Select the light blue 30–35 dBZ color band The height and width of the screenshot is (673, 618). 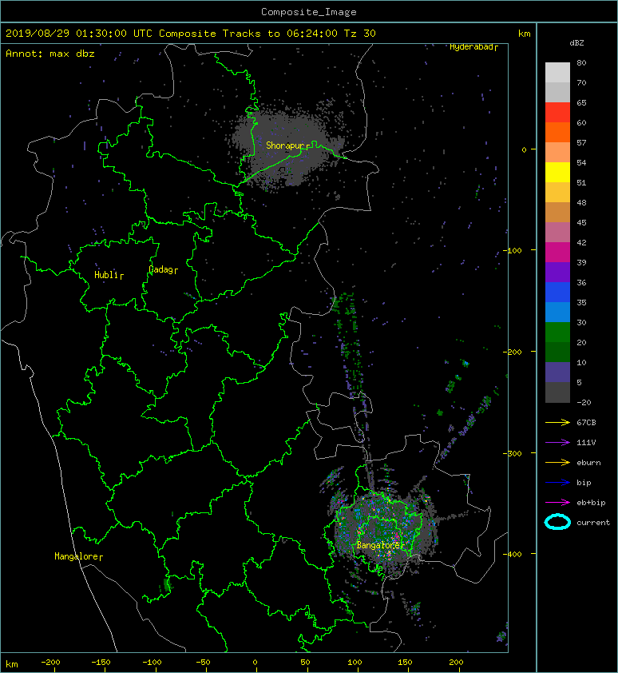point(557,312)
